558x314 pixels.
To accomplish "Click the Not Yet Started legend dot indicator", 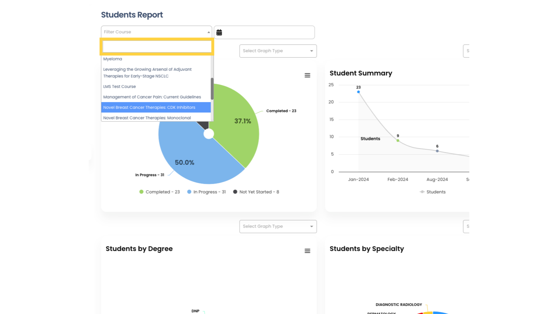I will (x=235, y=192).
